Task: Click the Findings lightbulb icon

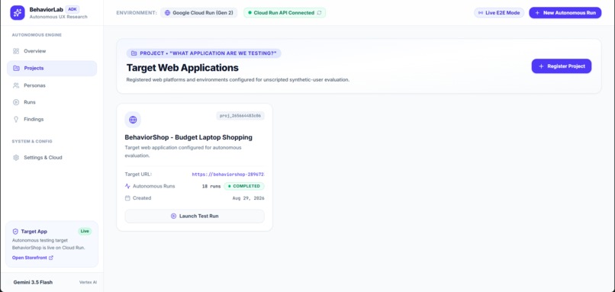Action: pos(16,119)
